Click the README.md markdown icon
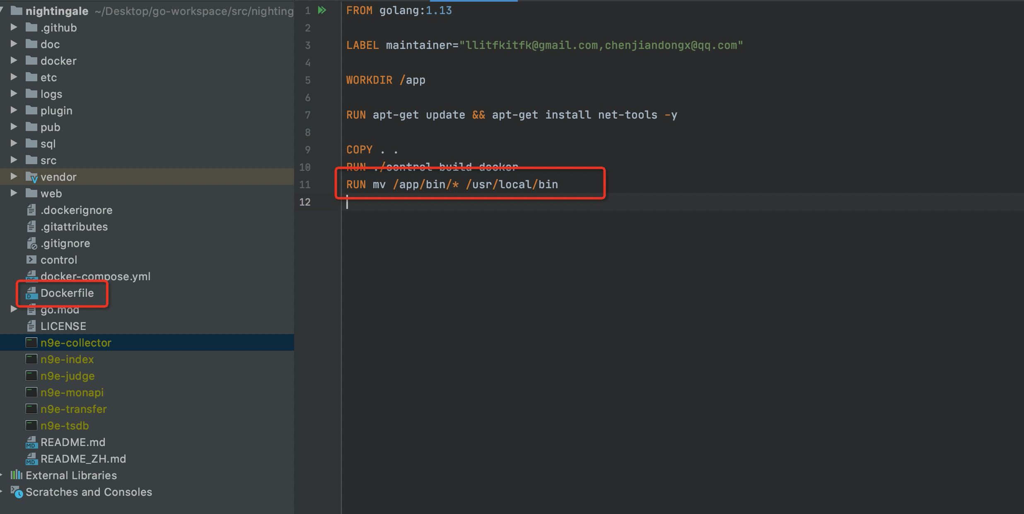This screenshot has width=1024, height=514. pyautogui.click(x=31, y=442)
